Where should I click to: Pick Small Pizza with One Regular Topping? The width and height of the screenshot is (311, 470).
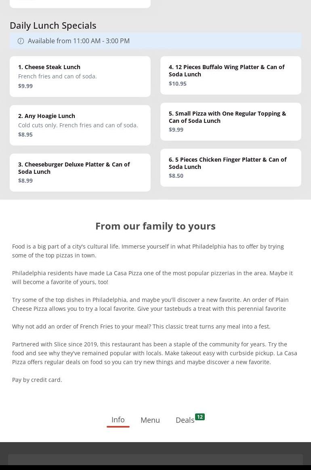231,121
